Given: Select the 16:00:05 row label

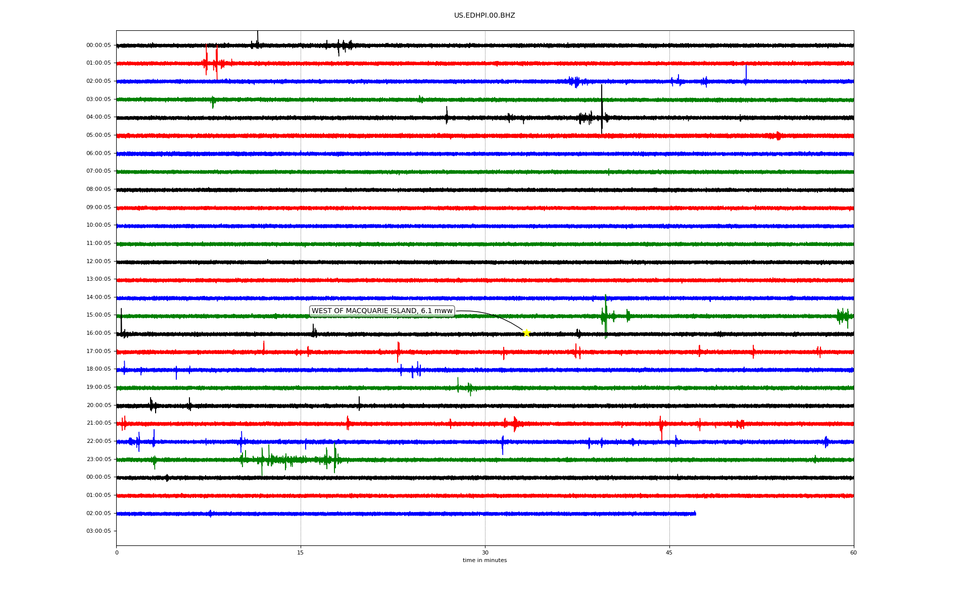Looking at the screenshot, I should click(99, 333).
